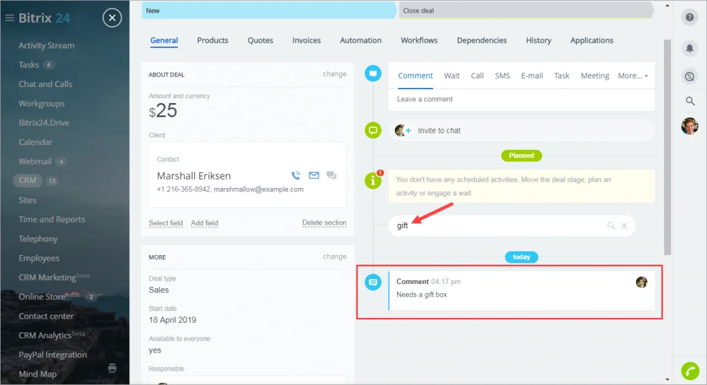Click the 'Select field' link
The height and width of the screenshot is (385, 707).
(166, 223)
